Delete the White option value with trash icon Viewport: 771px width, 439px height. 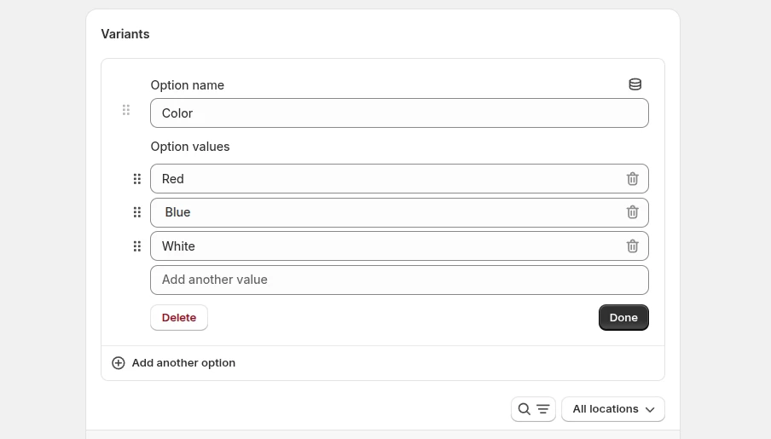[x=632, y=246]
